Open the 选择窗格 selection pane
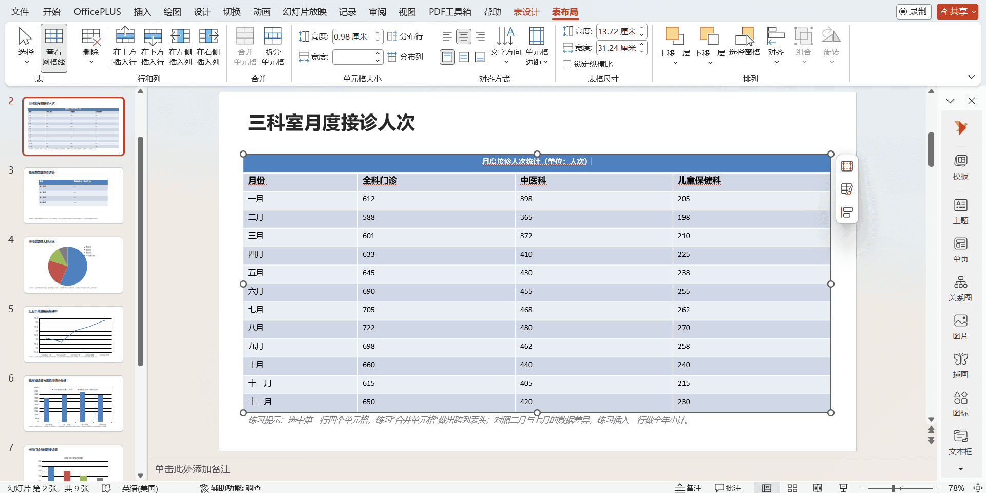The width and height of the screenshot is (986, 493). click(745, 42)
